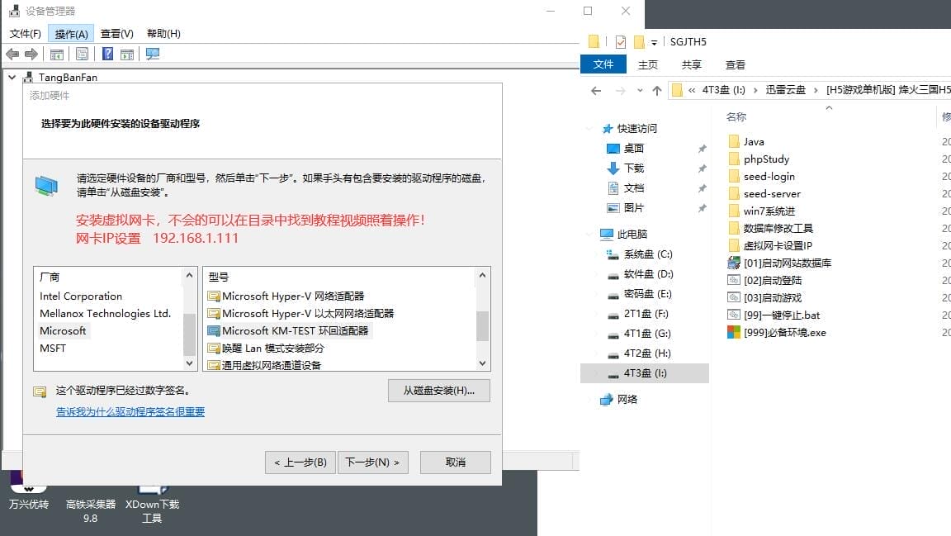Click the 从磁盘安装(H)... button
This screenshot has height=536, width=951.
438,391
